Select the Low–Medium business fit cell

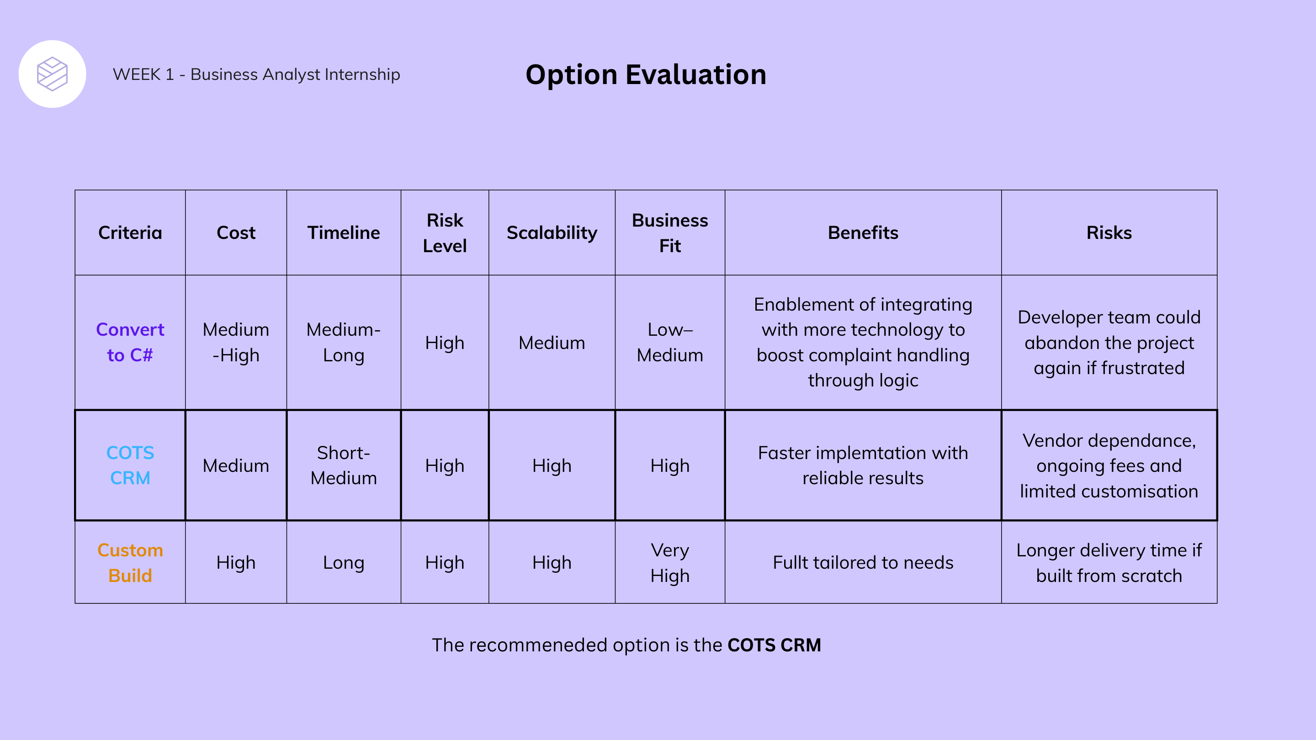coord(670,342)
